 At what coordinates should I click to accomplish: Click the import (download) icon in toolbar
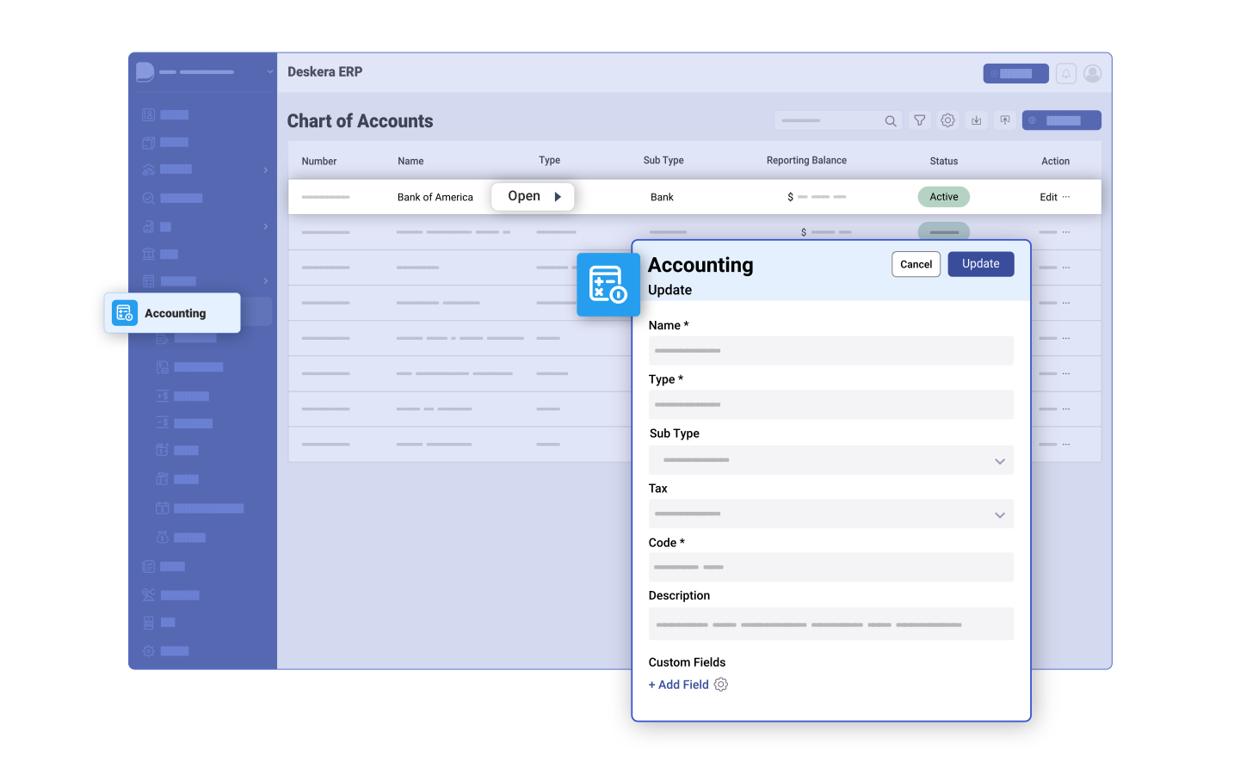point(976,120)
